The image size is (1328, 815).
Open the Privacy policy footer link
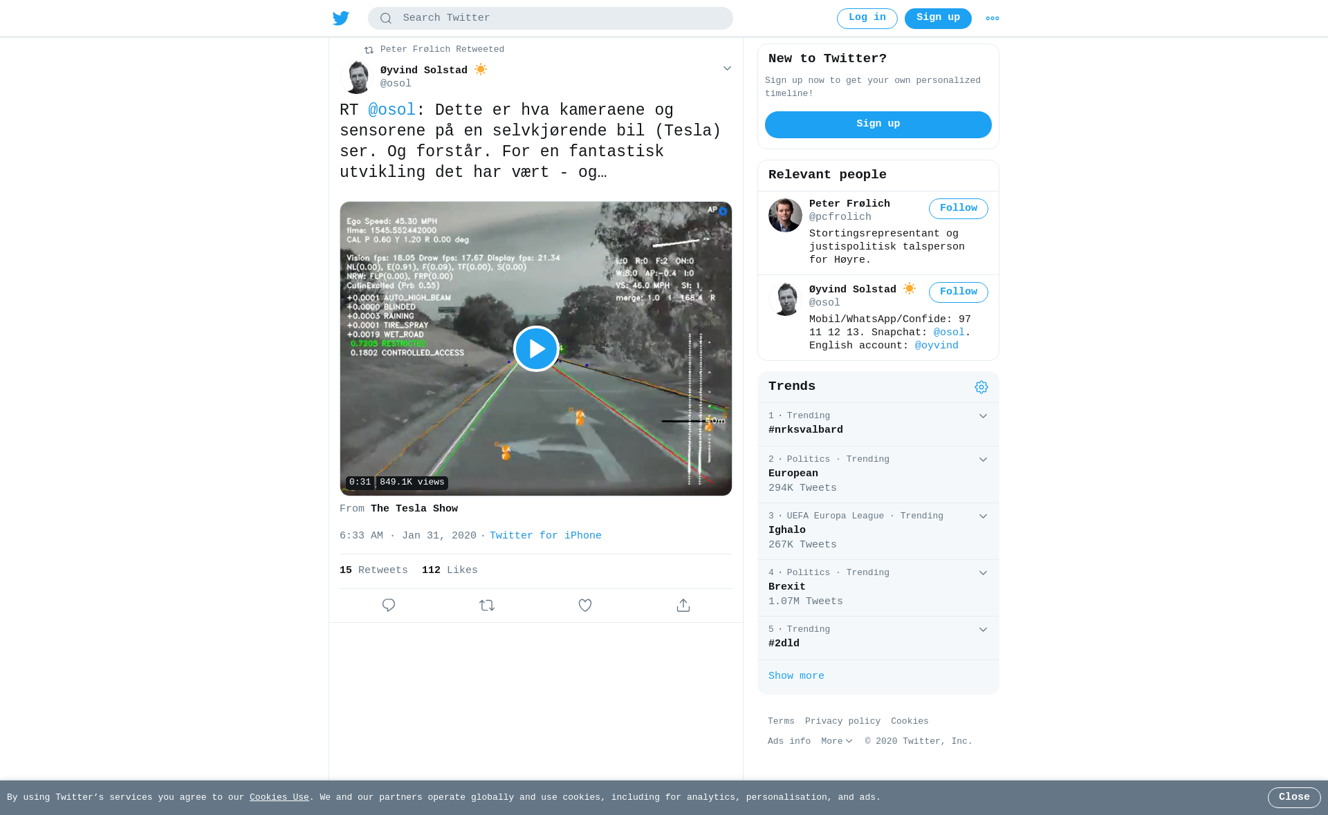[842, 721]
